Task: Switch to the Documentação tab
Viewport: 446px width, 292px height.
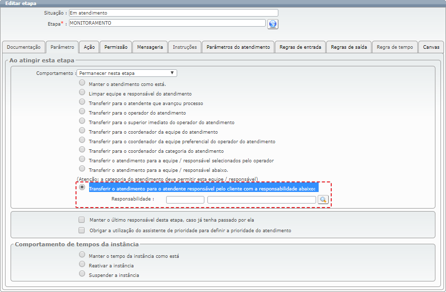Action: tap(24, 47)
